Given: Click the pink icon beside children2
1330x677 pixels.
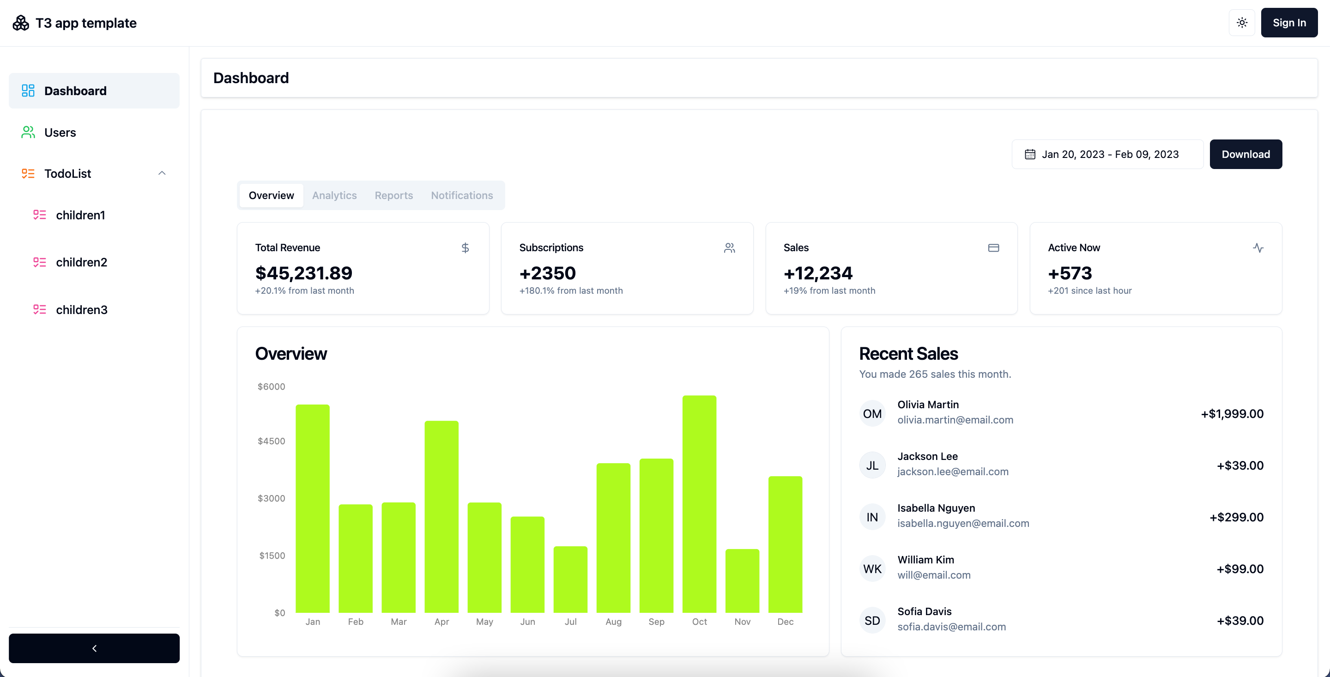Looking at the screenshot, I should tap(40, 262).
